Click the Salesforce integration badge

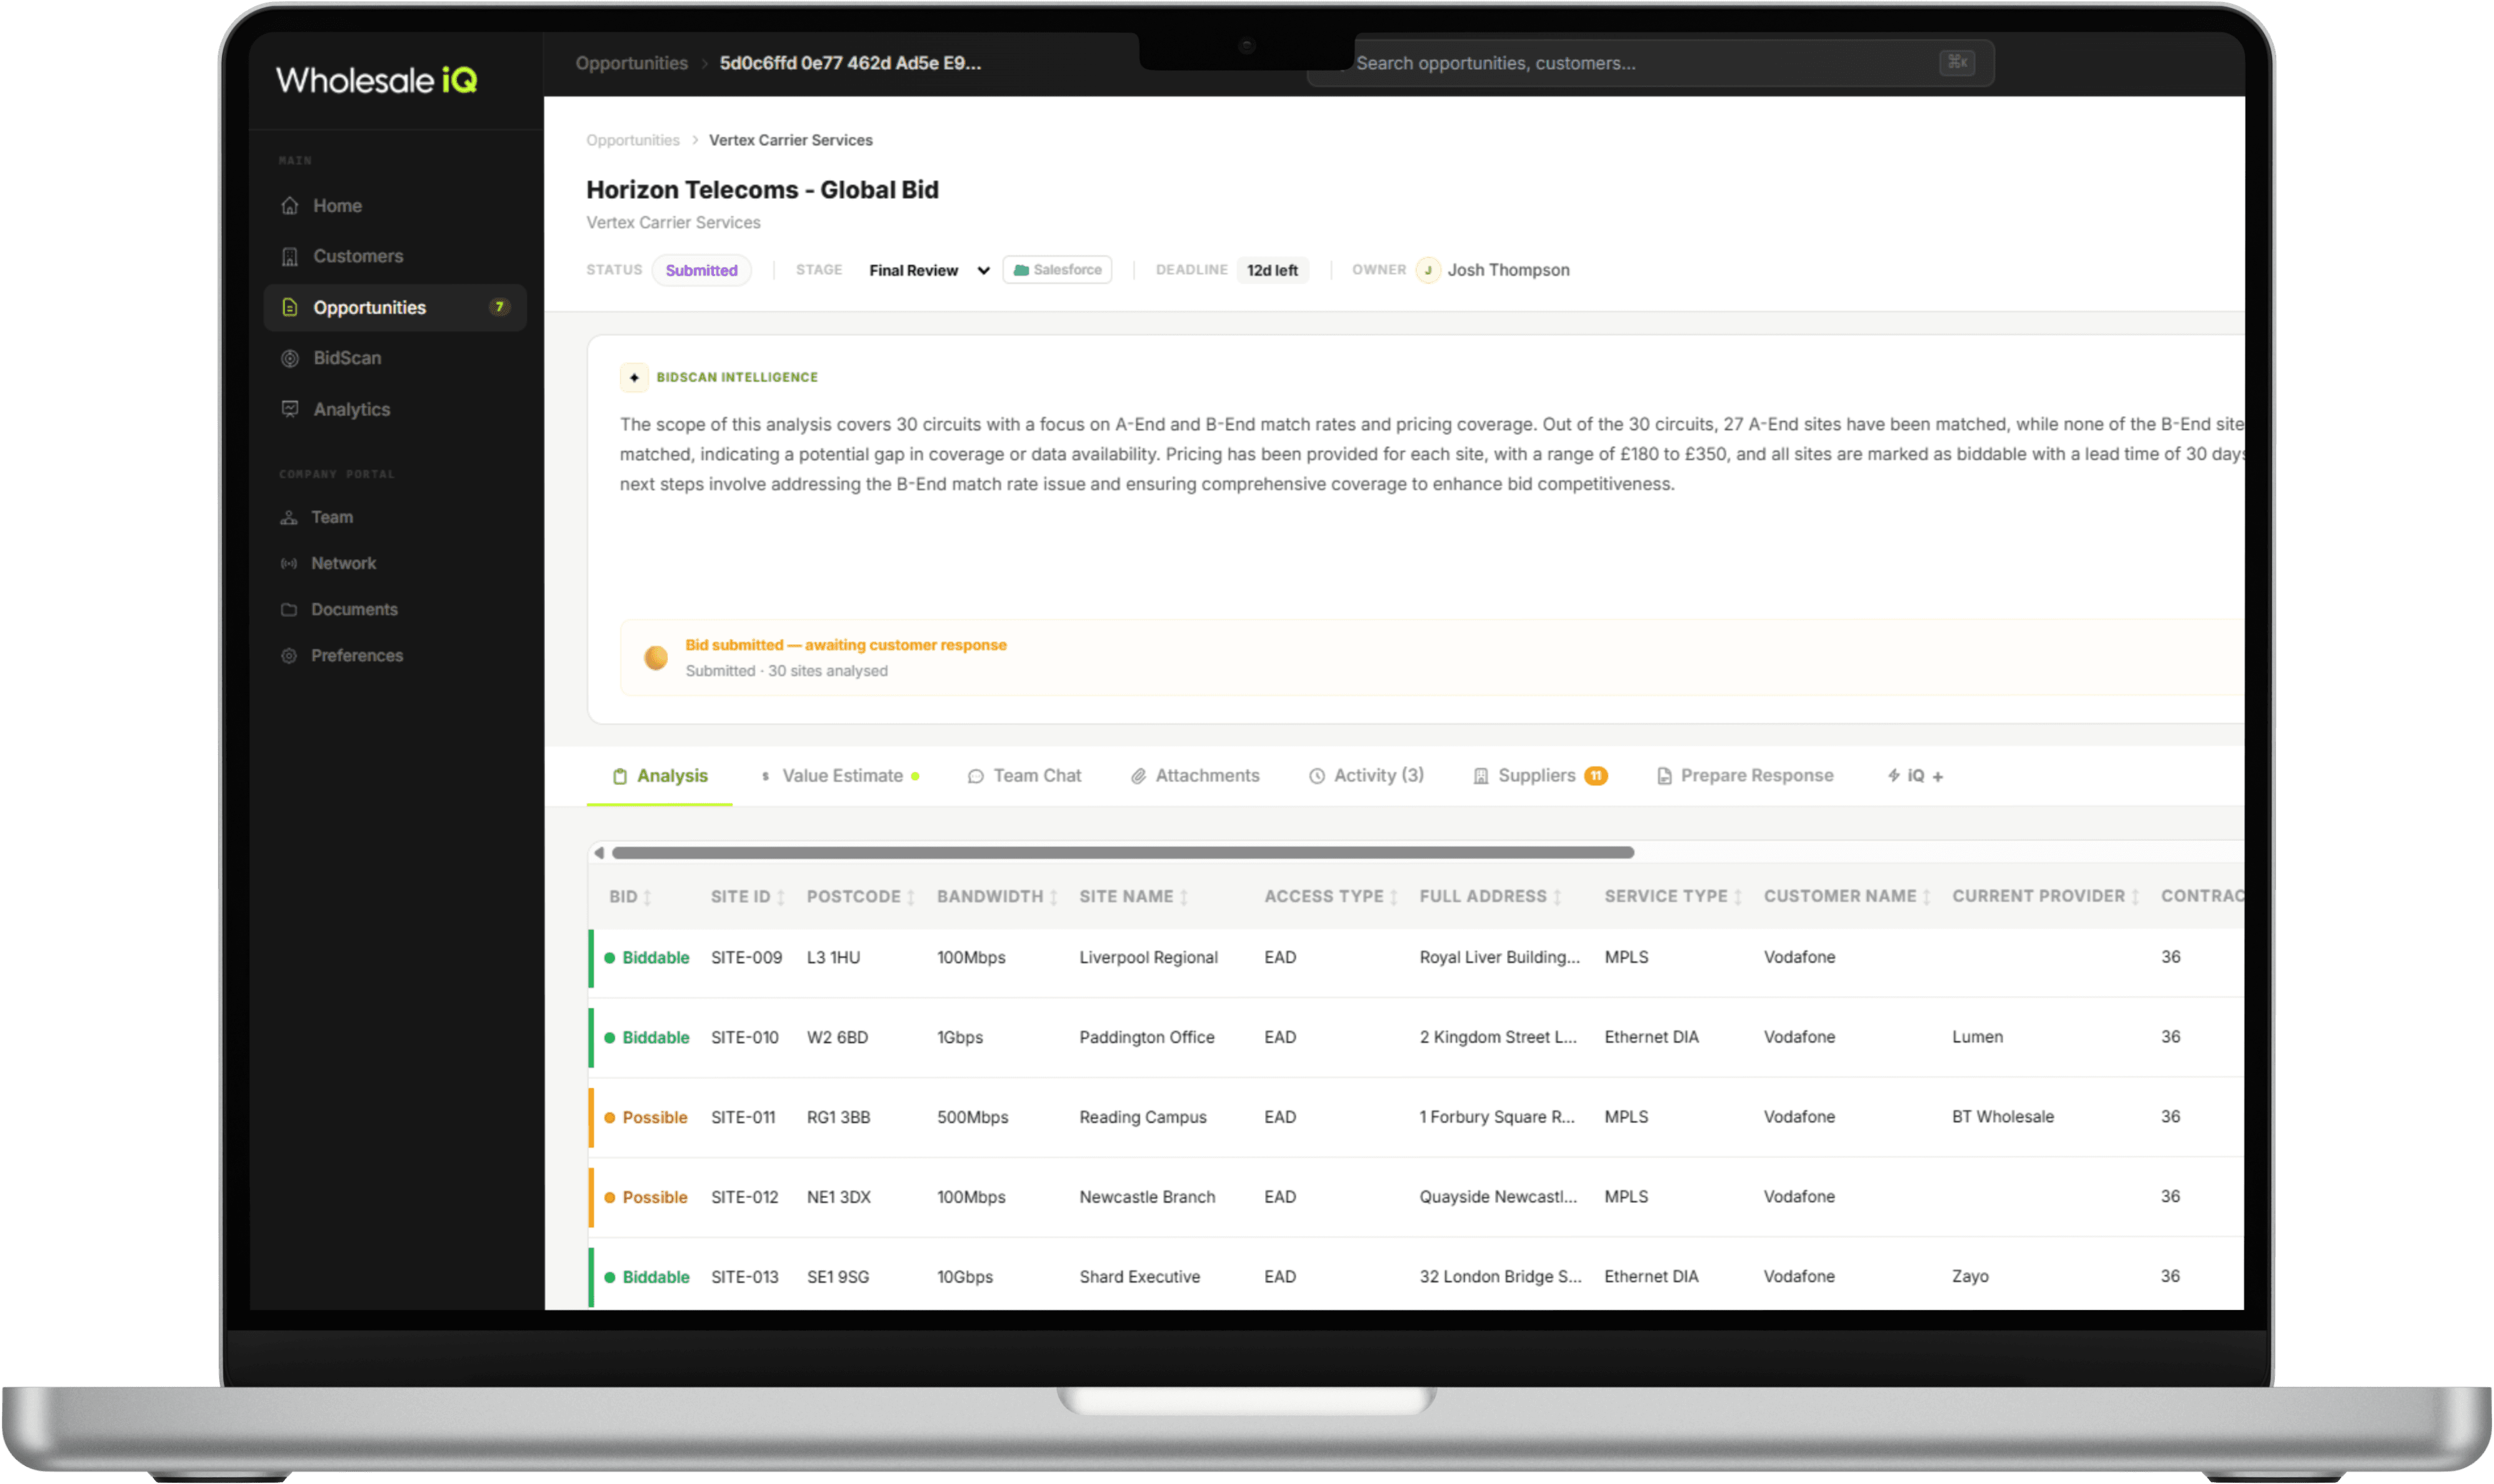click(1057, 269)
